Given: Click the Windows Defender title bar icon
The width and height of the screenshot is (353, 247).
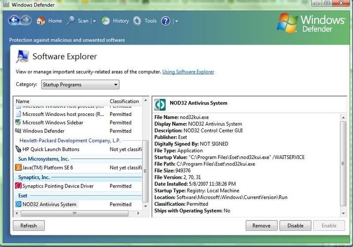Looking at the screenshot, I should (x=6, y=4).
